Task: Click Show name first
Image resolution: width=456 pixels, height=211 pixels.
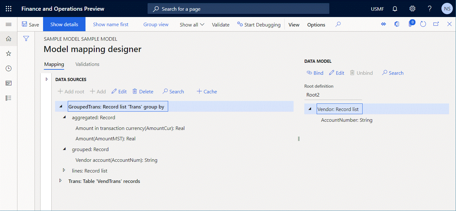Action: [x=111, y=25]
